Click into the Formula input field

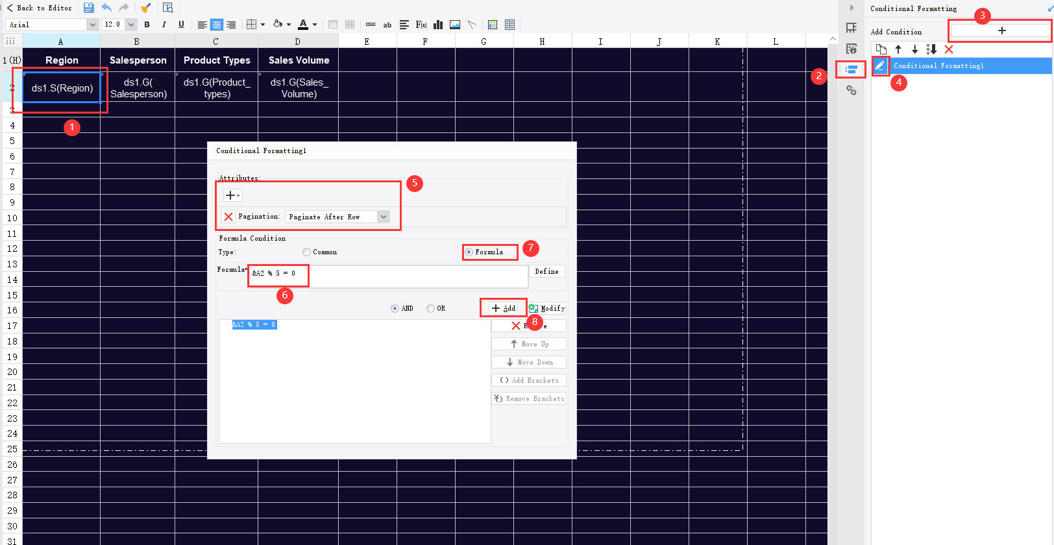388,276
